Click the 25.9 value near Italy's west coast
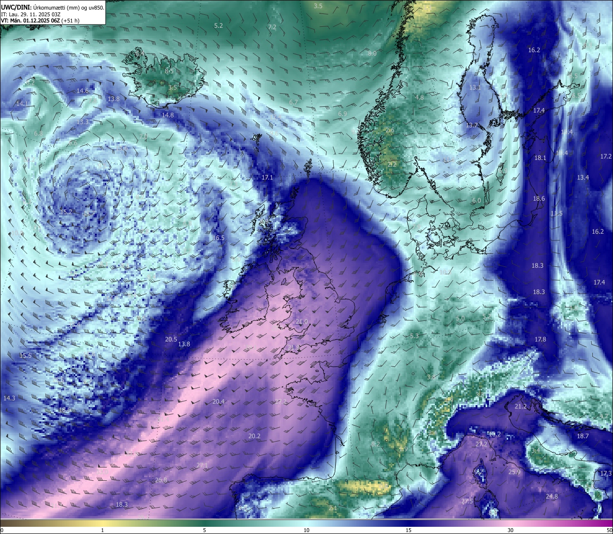This screenshot has height=534, width=613. [x=514, y=472]
